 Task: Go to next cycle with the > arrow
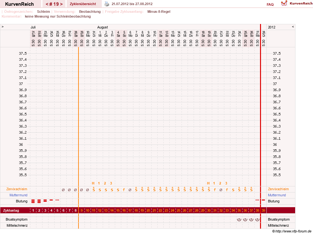point(61,4)
